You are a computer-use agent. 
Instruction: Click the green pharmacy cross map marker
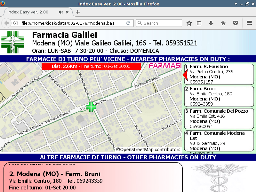tap(91, 107)
